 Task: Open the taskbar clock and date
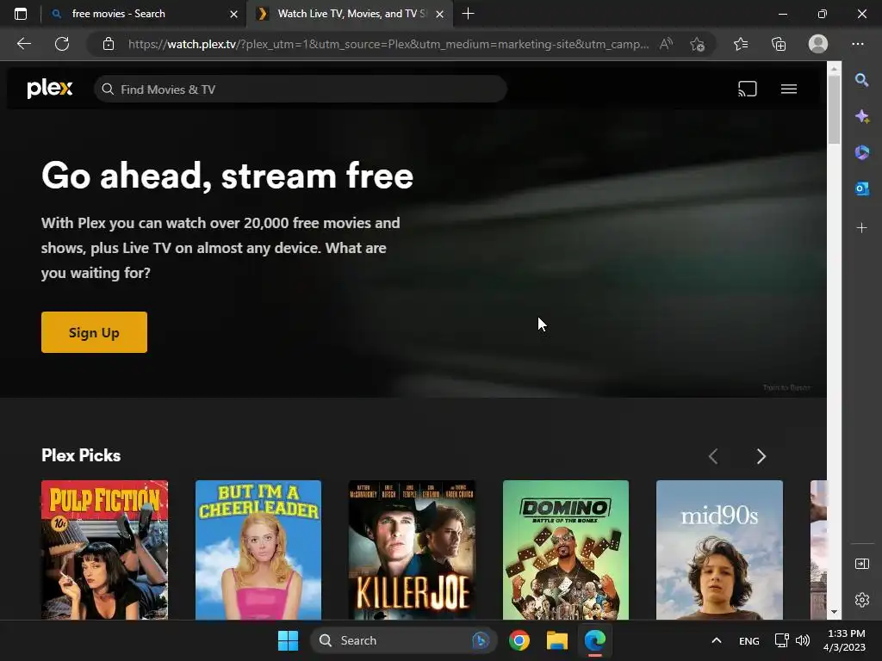point(844,640)
